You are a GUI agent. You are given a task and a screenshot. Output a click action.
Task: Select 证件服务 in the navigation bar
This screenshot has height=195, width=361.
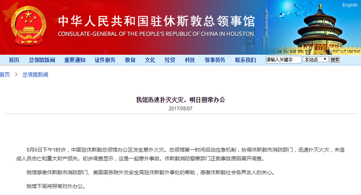pyautogui.click(x=105, y=60)
